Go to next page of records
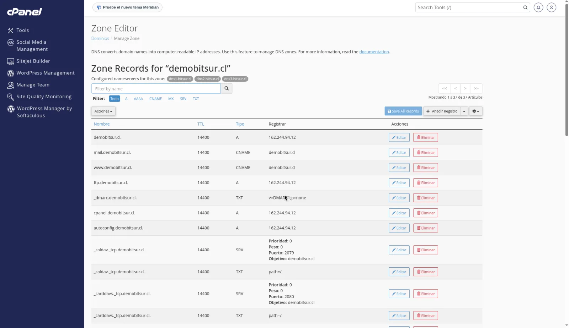 465,88
